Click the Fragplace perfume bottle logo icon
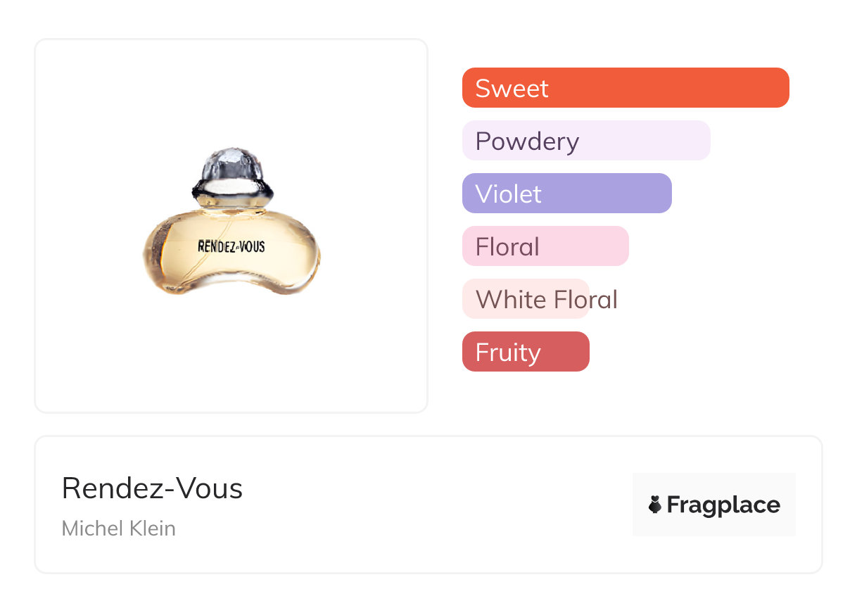Image resolution: width=857 pixels, height=608 pixels. tap(655, 505)
